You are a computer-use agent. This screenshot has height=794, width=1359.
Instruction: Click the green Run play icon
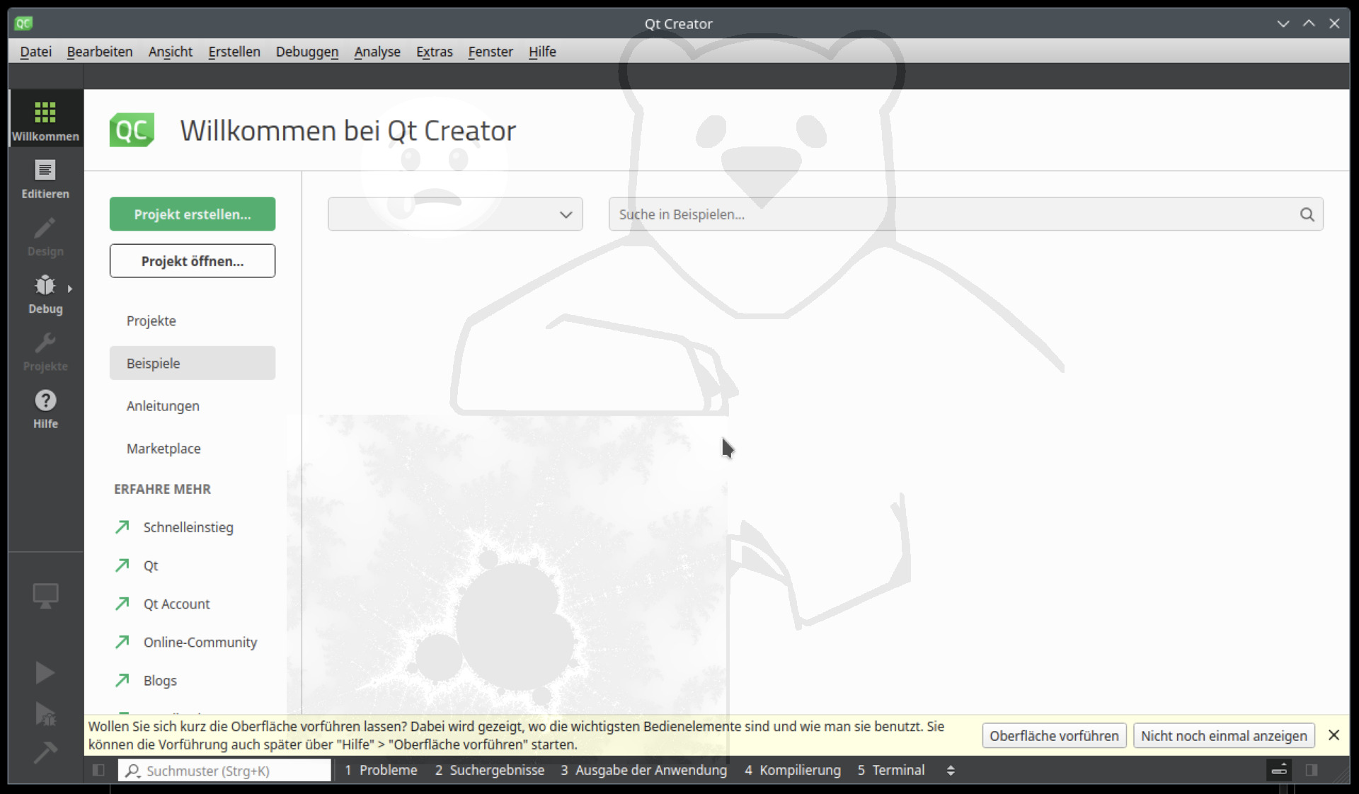tap(45, 672)
